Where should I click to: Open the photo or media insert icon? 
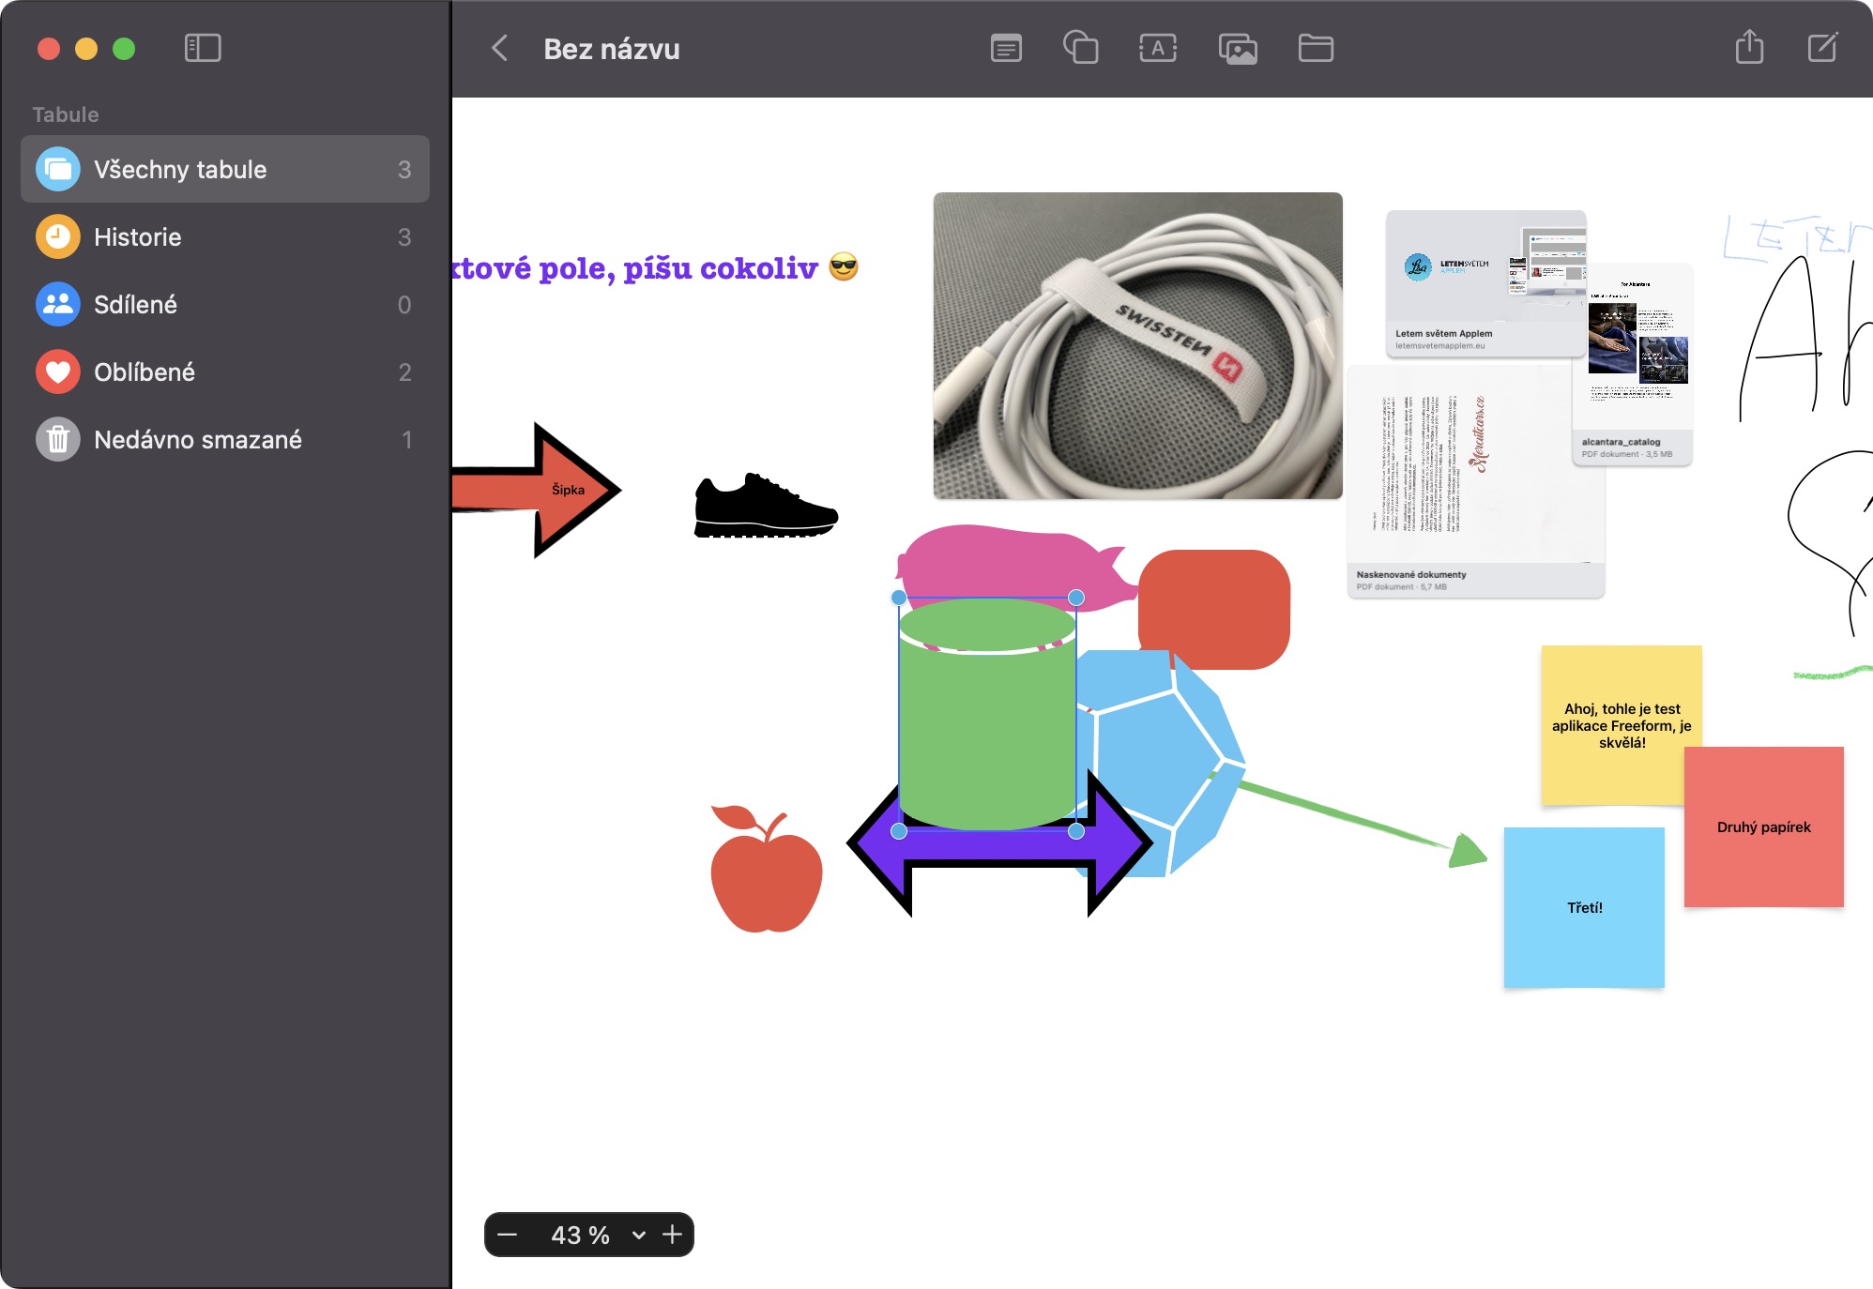pyautogui.click(x=1238, y=48)
